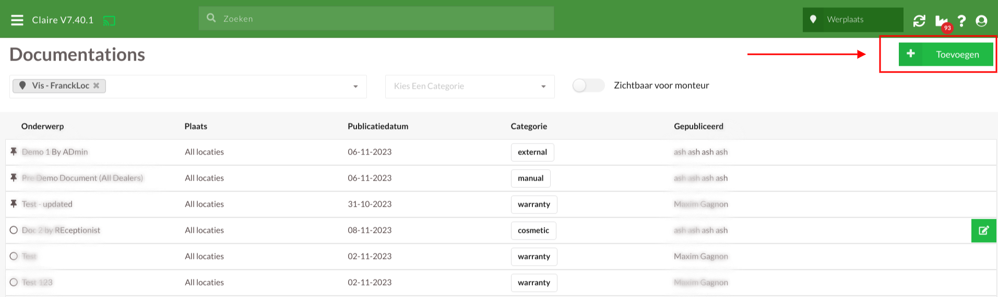Open the hamburger main menu
Screen dimensions: 998x297
[17, 20]
